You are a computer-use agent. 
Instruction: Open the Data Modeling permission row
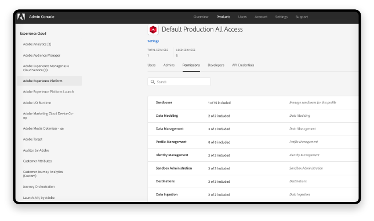(253, 116)
